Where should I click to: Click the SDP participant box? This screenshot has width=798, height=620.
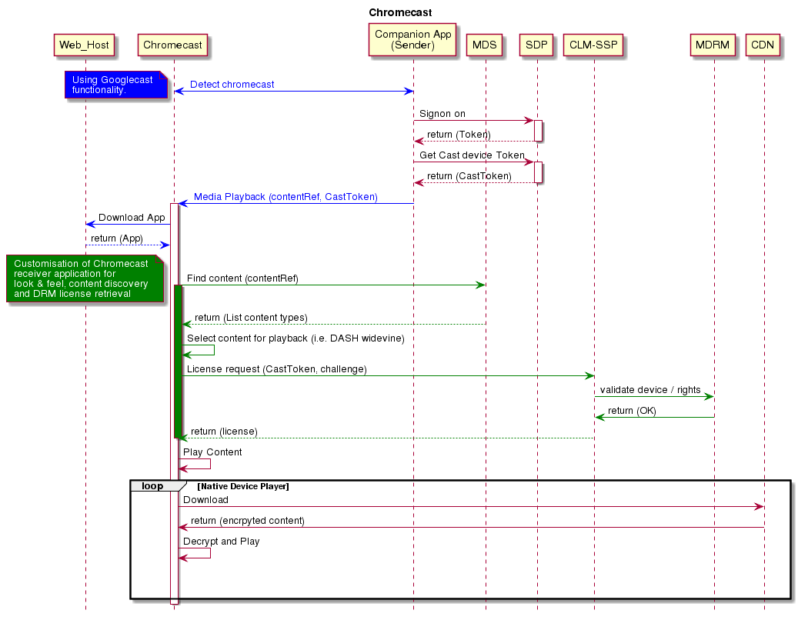pyautogui.click(x=536, y=45)
